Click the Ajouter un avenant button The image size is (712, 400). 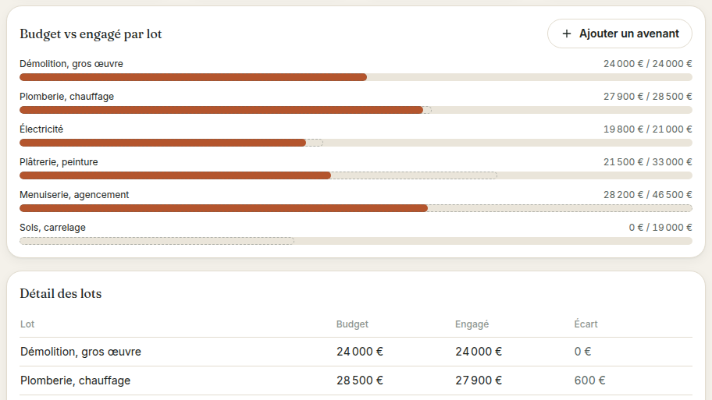coord(619,34)
